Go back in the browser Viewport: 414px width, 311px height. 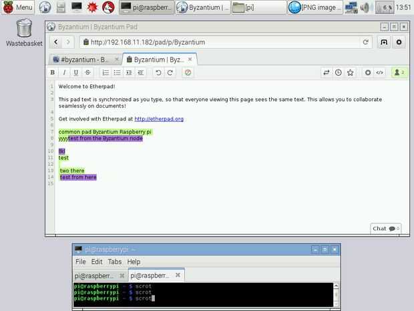pyautogui.click(x=55, y=42)
